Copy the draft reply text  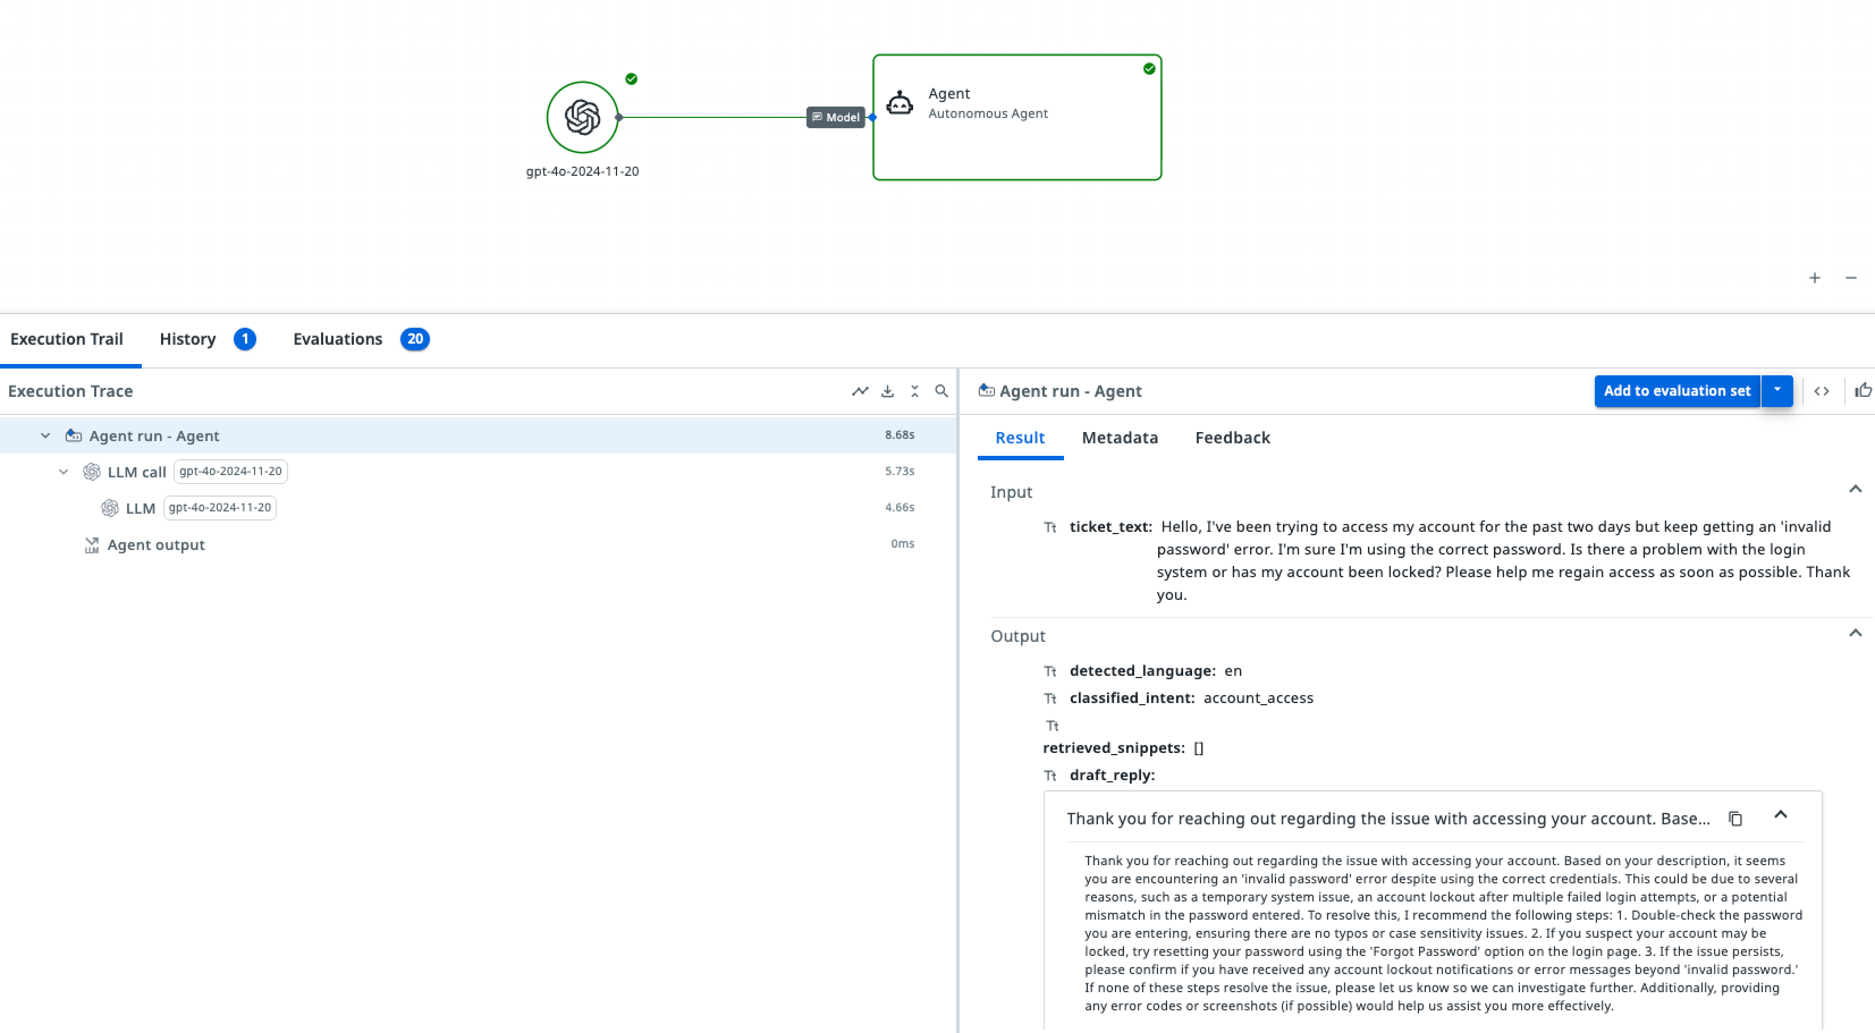1735,818
